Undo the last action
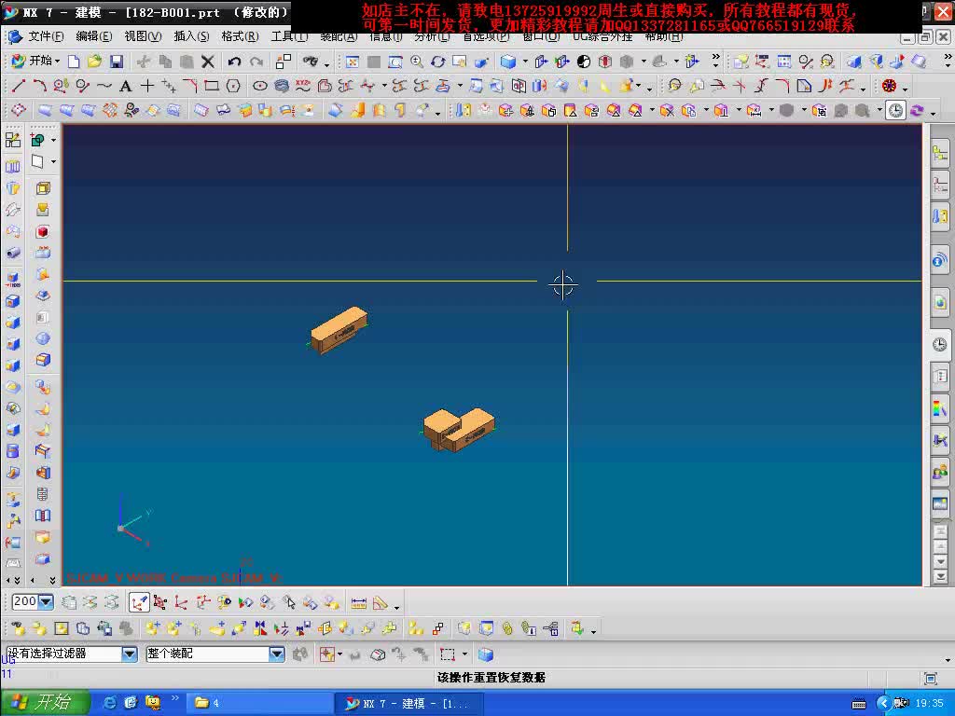 (x=234, y=62)
